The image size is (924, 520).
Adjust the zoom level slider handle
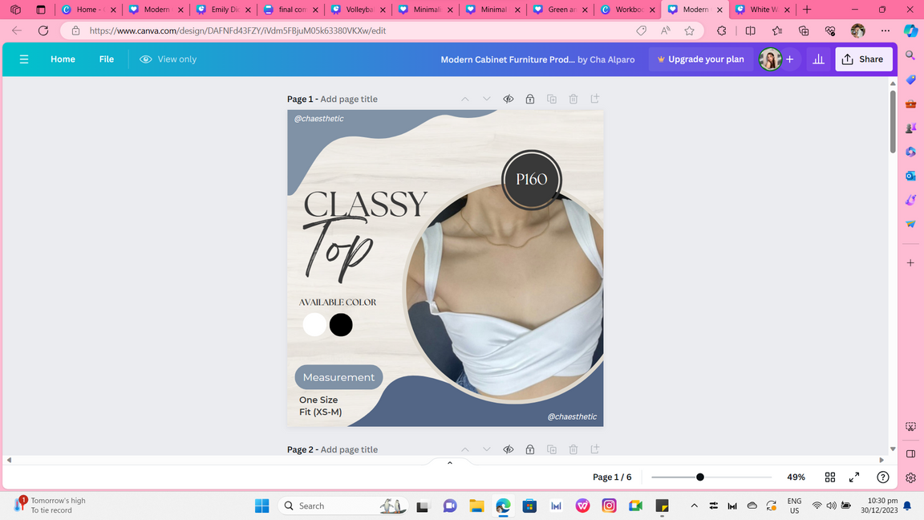[x=700, y=477]
